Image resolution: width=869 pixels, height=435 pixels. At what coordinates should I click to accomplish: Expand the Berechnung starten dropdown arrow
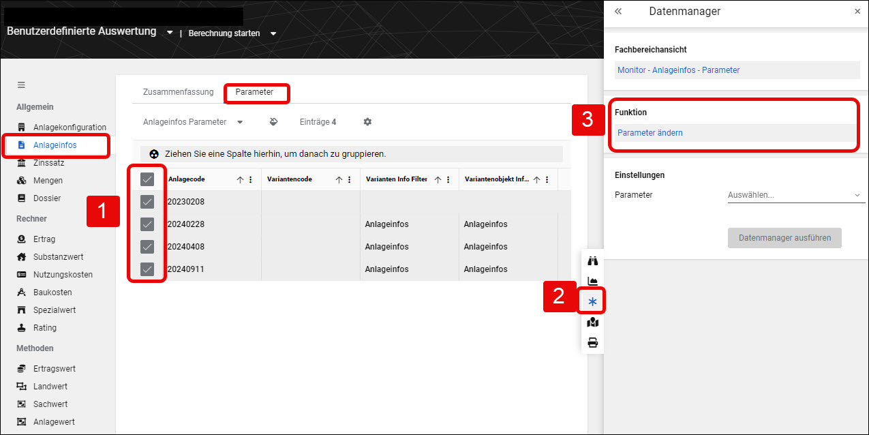point(273,33)
